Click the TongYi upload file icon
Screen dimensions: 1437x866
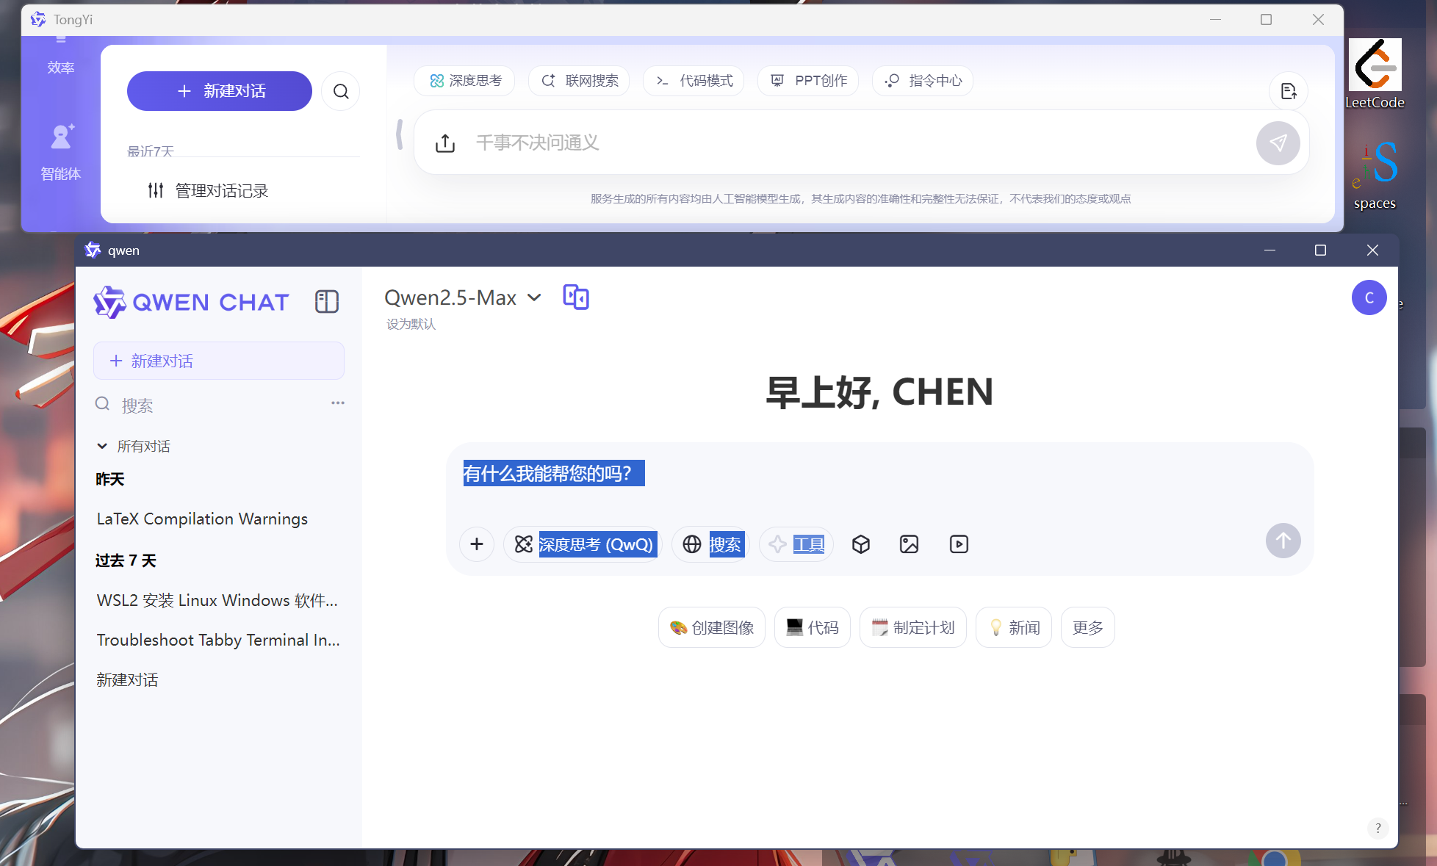445,143
